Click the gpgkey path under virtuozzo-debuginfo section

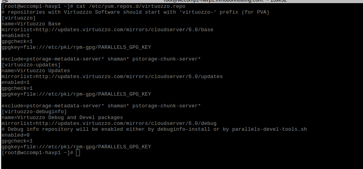[x=76, y=147]
